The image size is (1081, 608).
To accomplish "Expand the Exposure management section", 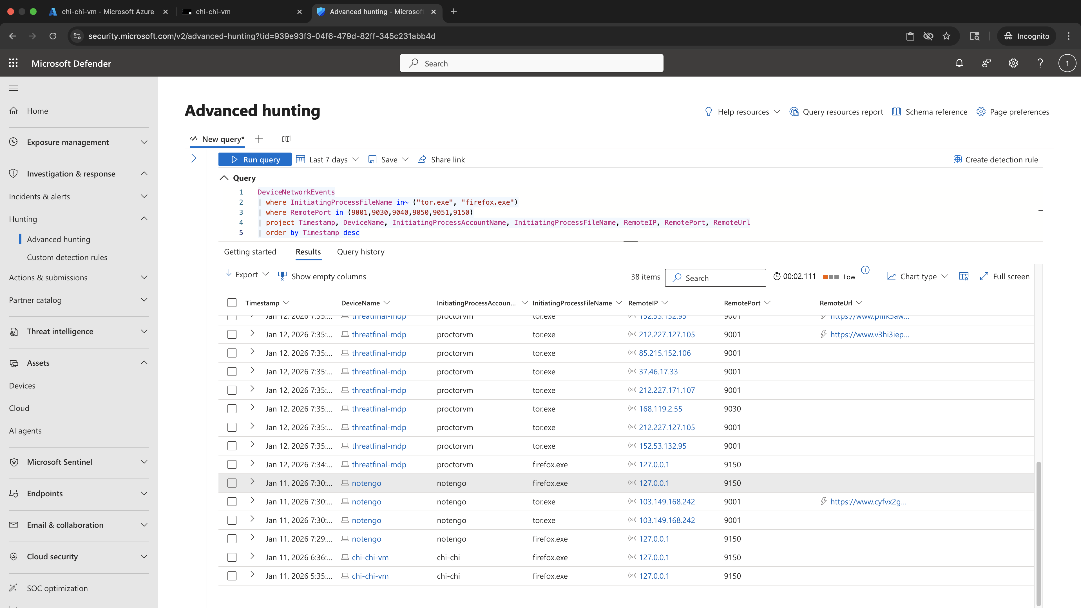I will click(79, 142).
